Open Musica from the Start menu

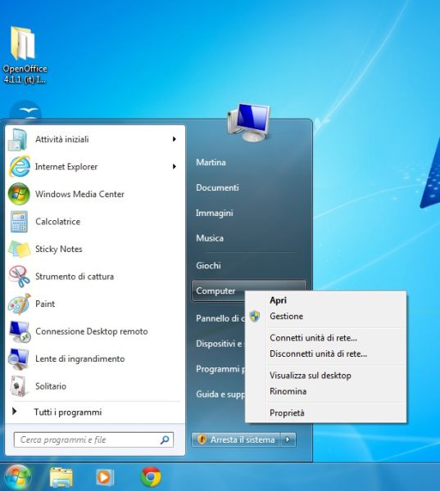pos(210,238)
